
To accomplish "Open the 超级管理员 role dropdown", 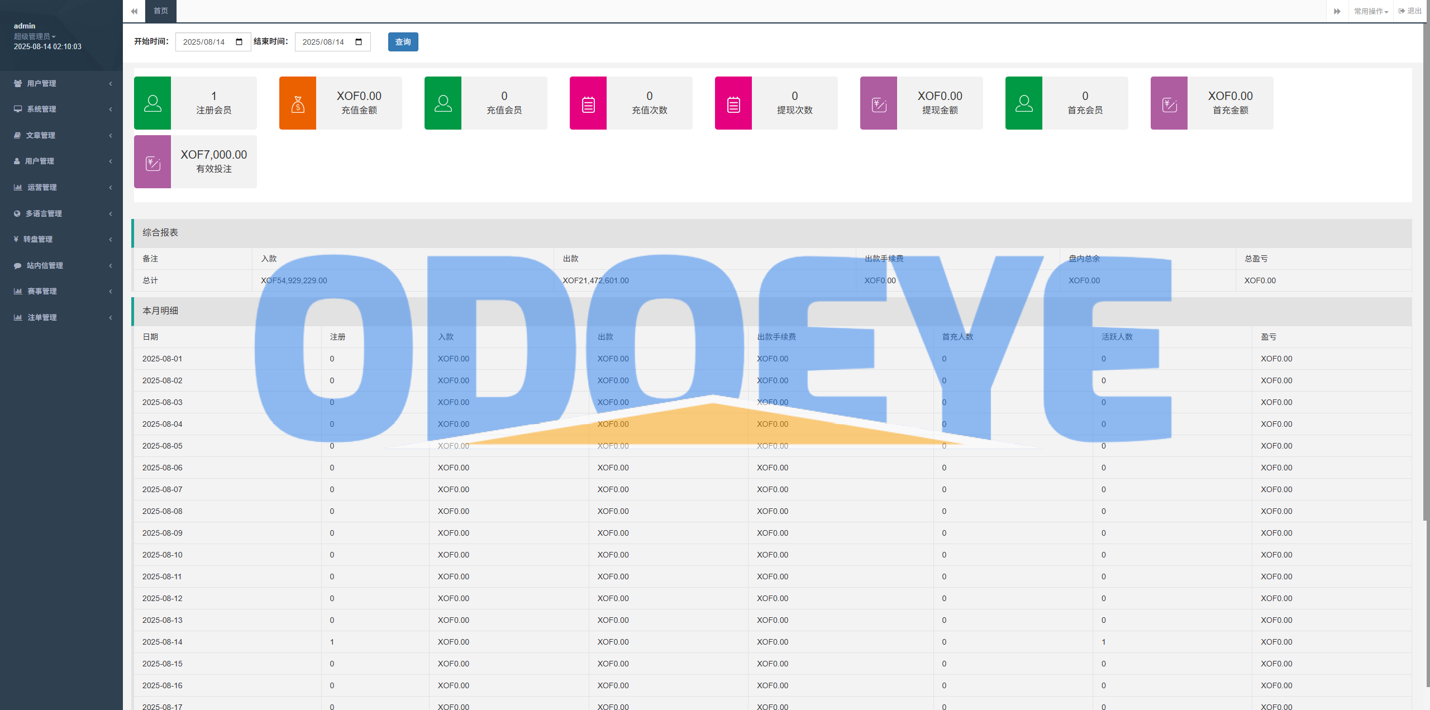I will pos(35,36).
